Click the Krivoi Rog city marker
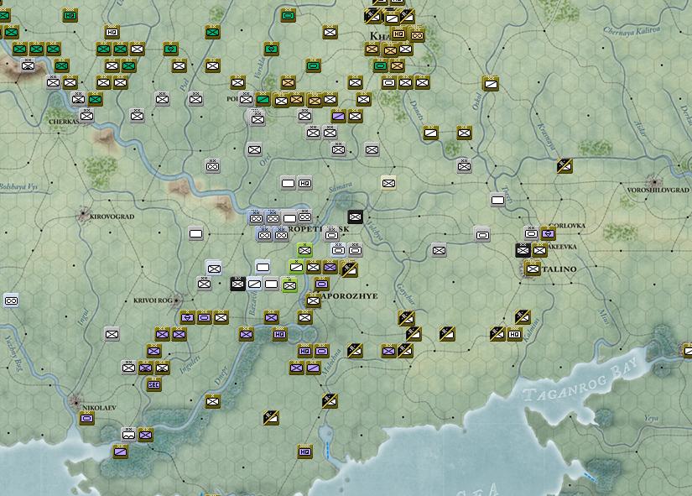Screen dimensions: 692x496 (x=176, y=300)
